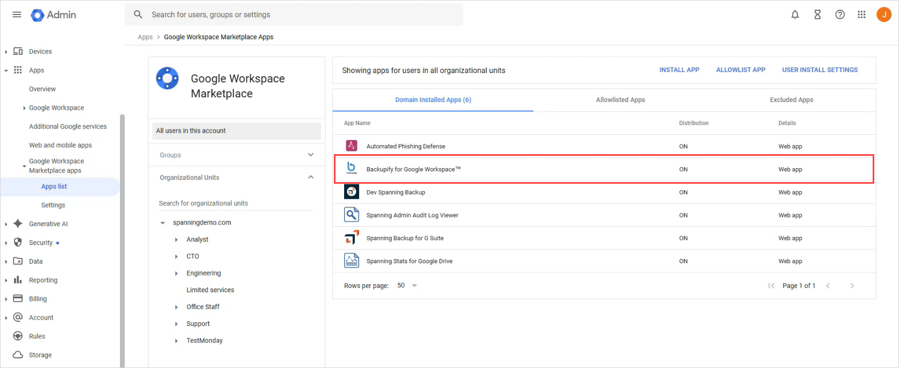Viewport: 899px width, 368px height.
Task: Click the sidebar vertical scrollbar
Action: [x=122, y=241]
